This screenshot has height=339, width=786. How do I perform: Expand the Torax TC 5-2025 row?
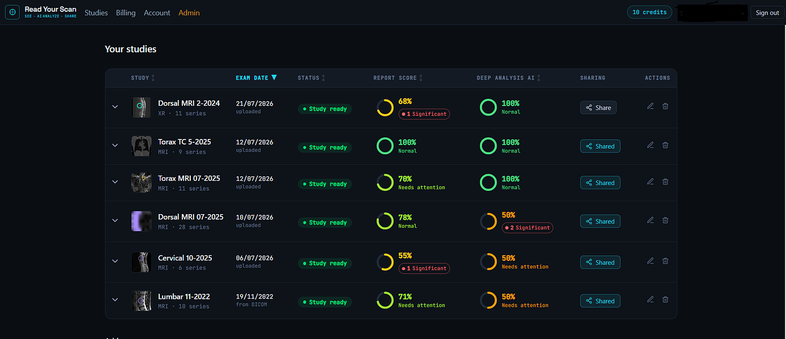click(115, 145)
